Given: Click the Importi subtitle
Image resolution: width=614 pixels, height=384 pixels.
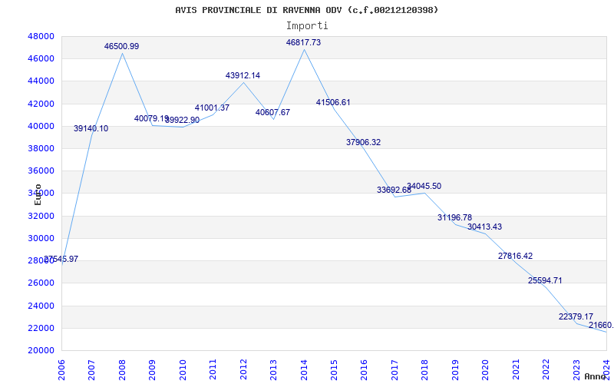Looking at the screenshot, I should point(307,26).
